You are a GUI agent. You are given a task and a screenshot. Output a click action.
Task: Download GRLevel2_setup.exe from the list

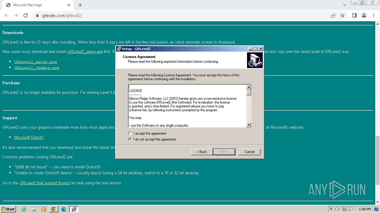click(x=36, y=62)
